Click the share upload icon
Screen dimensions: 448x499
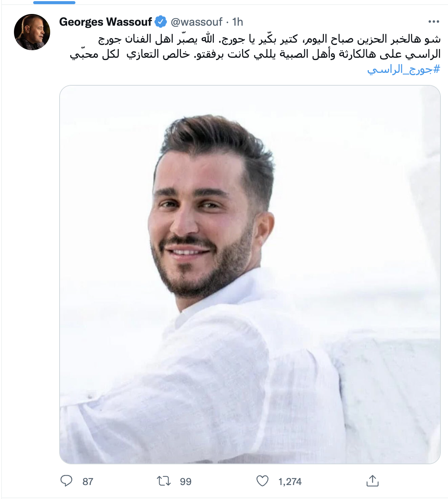click(x=372, y=481)
